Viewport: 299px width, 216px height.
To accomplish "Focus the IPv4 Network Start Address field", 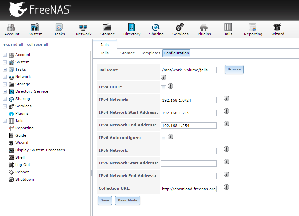I will coord(189,113).
